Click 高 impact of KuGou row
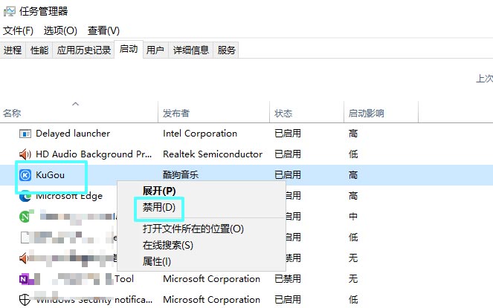 [353, 175]
